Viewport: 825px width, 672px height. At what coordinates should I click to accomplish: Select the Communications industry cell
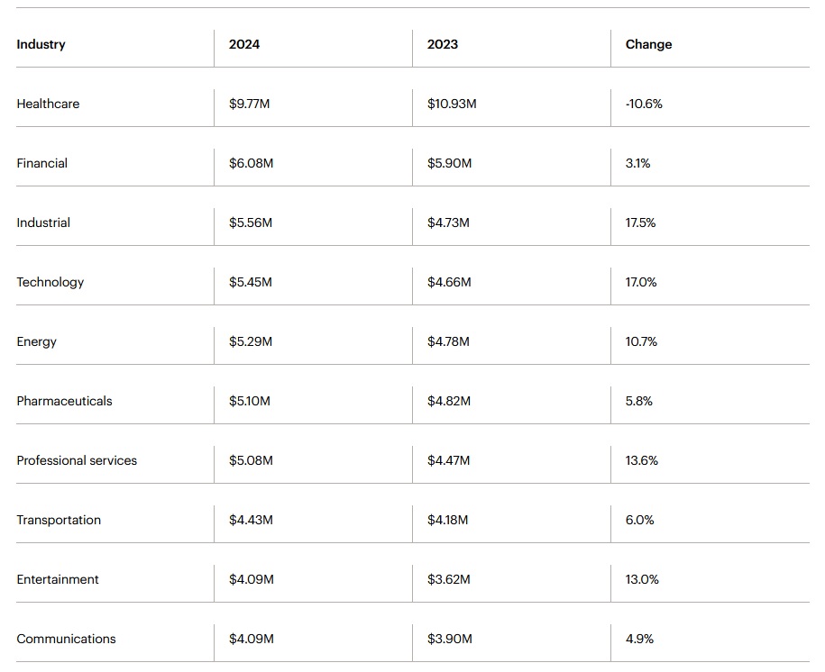point(66,639)
